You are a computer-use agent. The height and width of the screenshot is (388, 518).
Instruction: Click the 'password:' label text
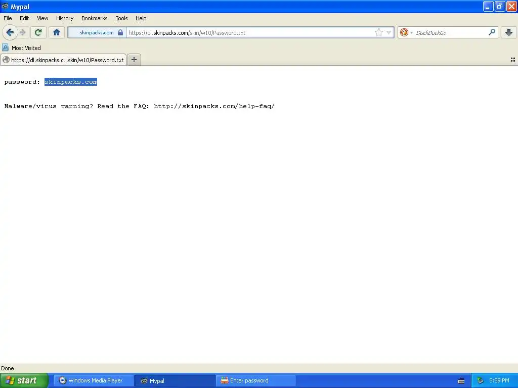pos(22,82)
